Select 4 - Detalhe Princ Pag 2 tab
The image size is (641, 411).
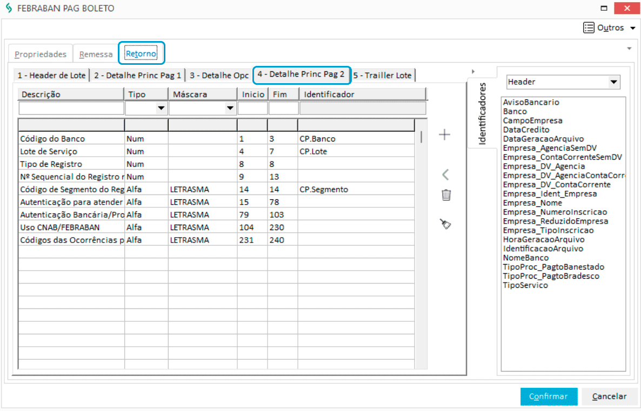301,75
